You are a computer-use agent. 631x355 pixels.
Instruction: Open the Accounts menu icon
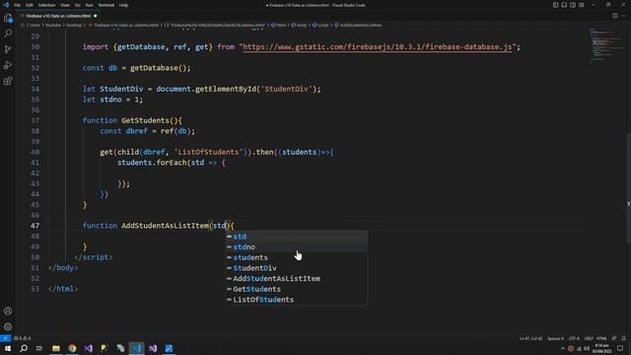[x=8, y=311]
